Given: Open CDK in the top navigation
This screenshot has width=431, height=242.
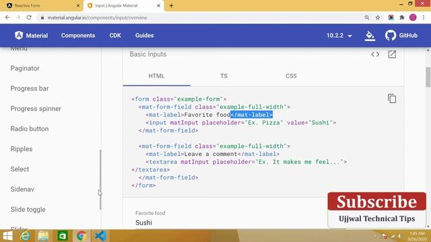Looking at the screenshot, I should pyautogui.click(x=115, y=36).
